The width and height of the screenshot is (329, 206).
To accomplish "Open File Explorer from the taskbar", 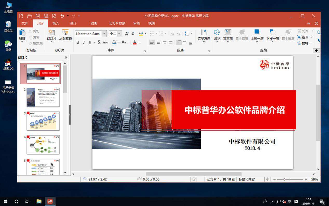I will [x=39, y=201].
